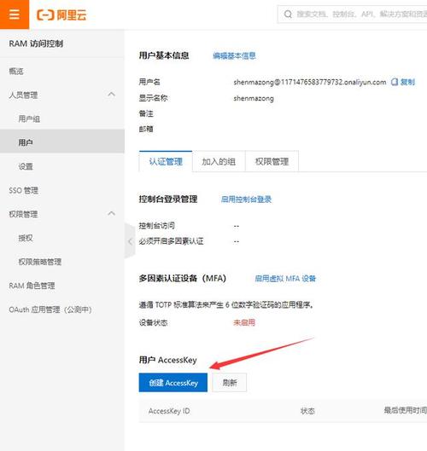Open 授权 in the sidebar
This screenshot has height=451, width=427.
click(x=26, y=238)
